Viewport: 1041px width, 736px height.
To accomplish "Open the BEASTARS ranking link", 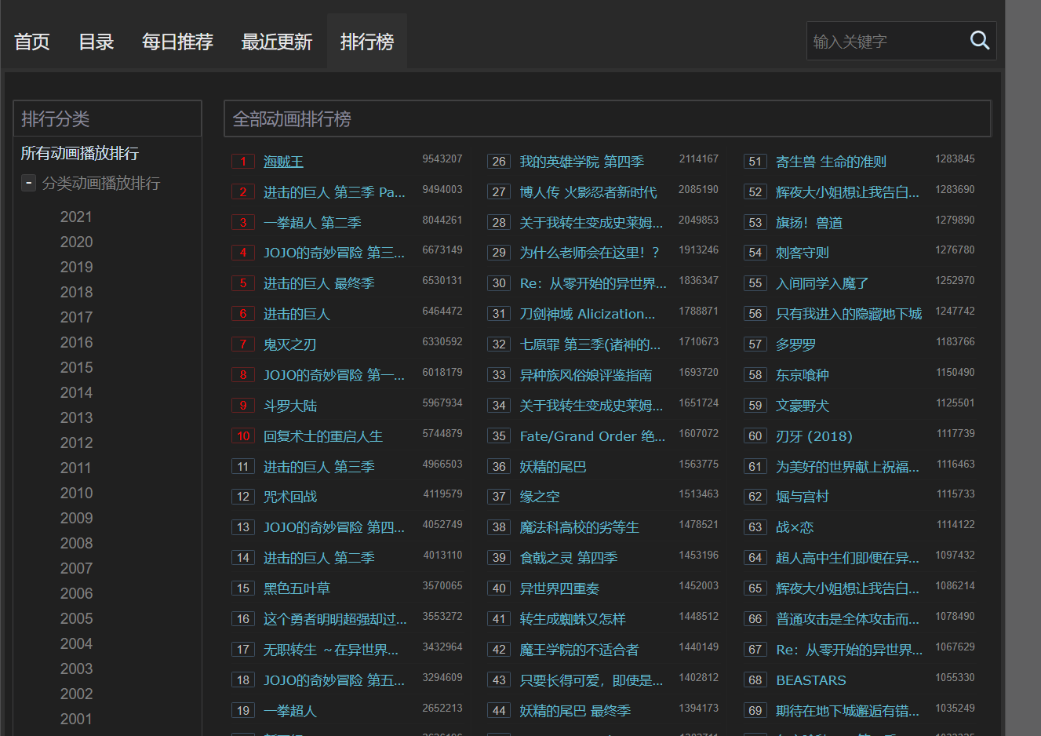I will [x=810, y=680].
